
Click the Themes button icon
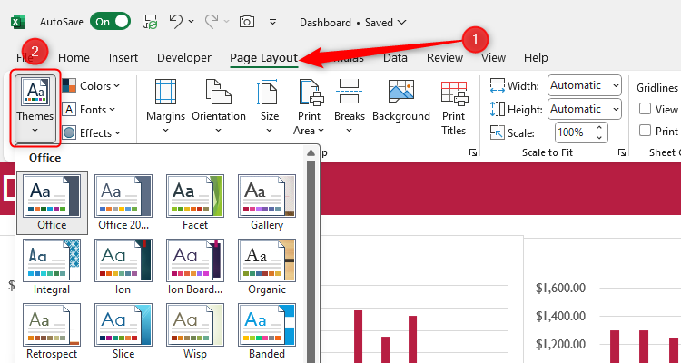pyautogui.click(x=35, y=93)
